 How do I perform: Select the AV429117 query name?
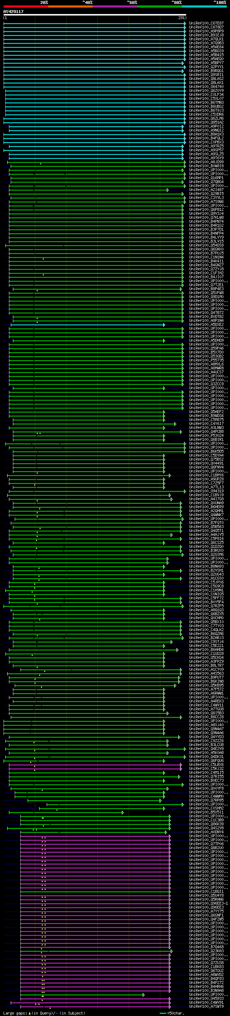point(13,12)
